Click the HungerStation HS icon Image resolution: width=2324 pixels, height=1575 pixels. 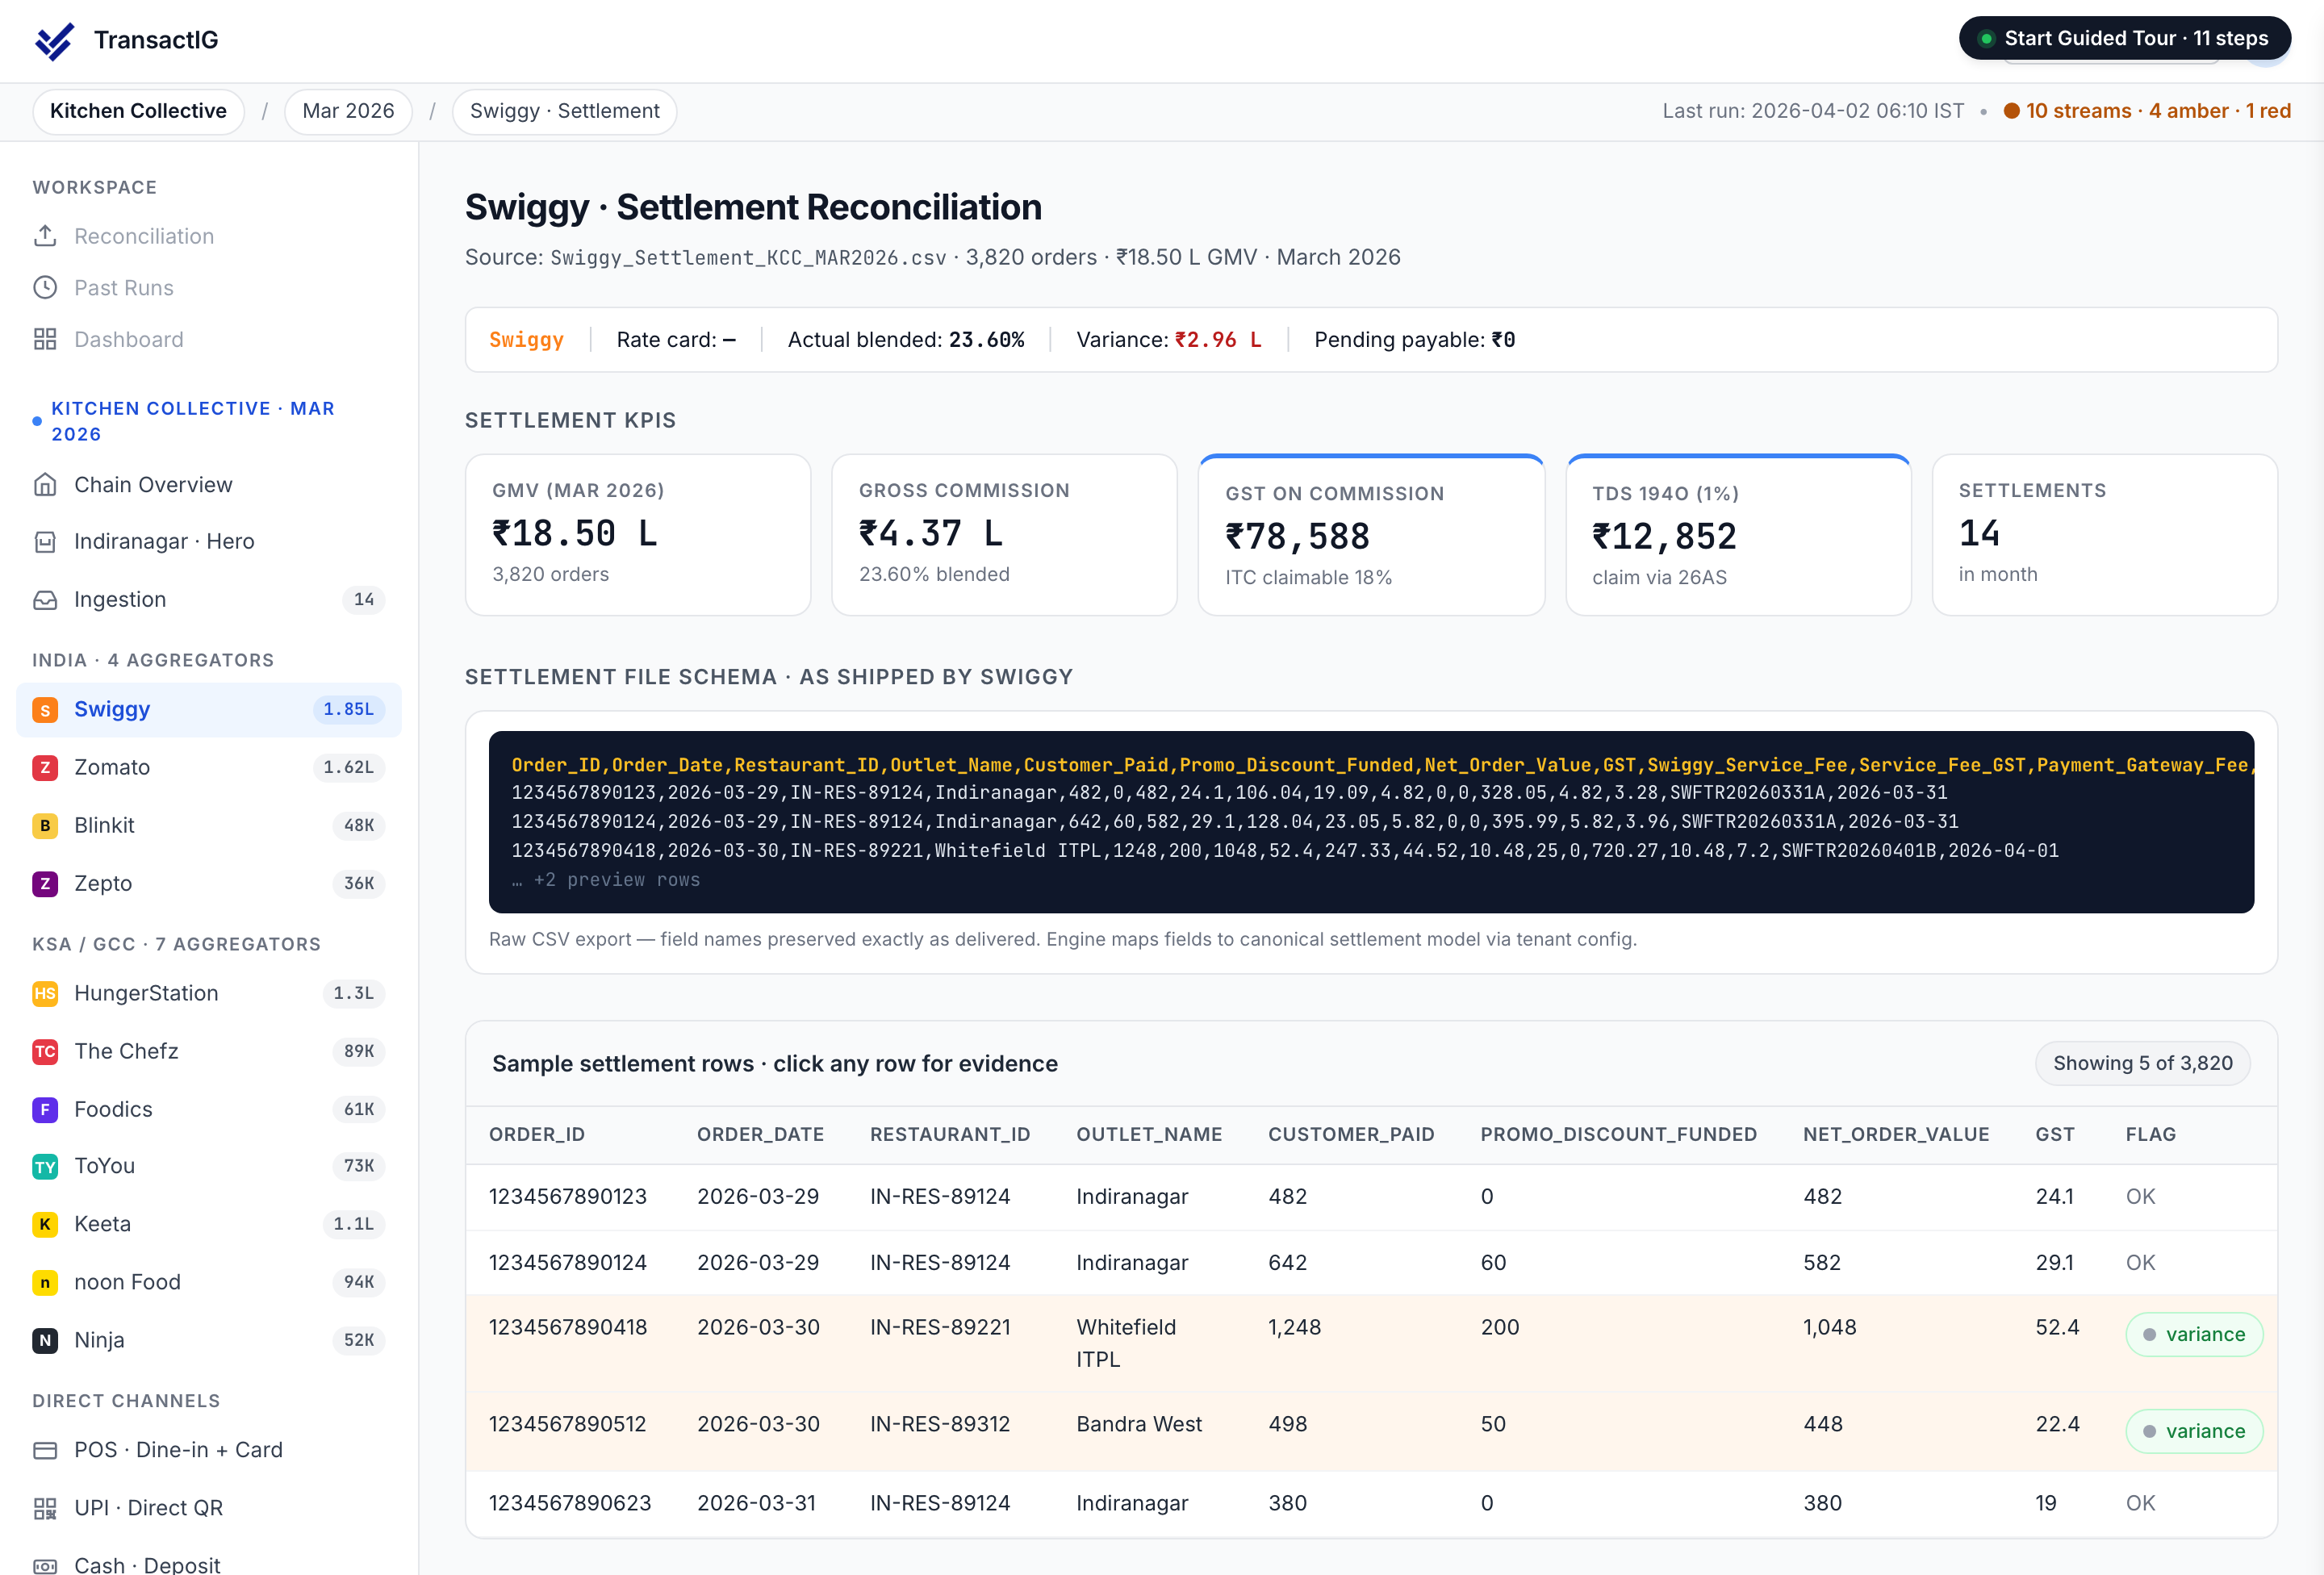tap(45, 994)
